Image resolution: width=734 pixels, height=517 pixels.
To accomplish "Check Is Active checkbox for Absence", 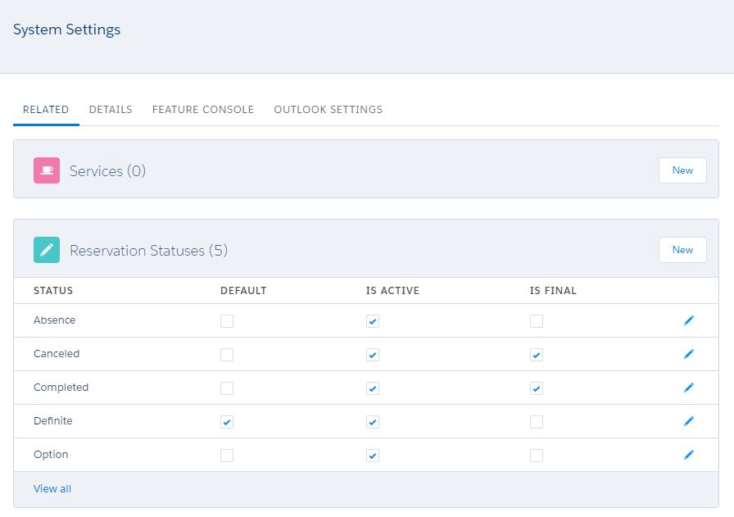I will coord(373,321).
